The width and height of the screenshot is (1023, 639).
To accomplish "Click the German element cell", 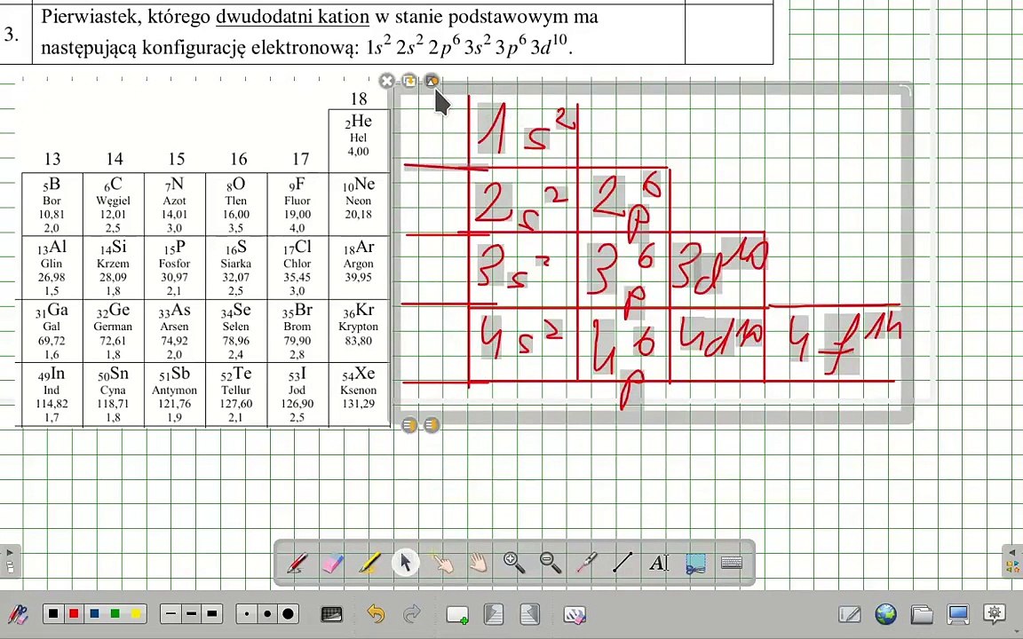I will tap(114, 331).
